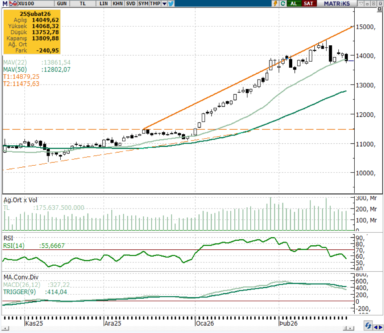The width and height of the screenshot is (384, 333).
Task: Toggle the KHN option in toolbar
Action: click(x=117, y=3)
